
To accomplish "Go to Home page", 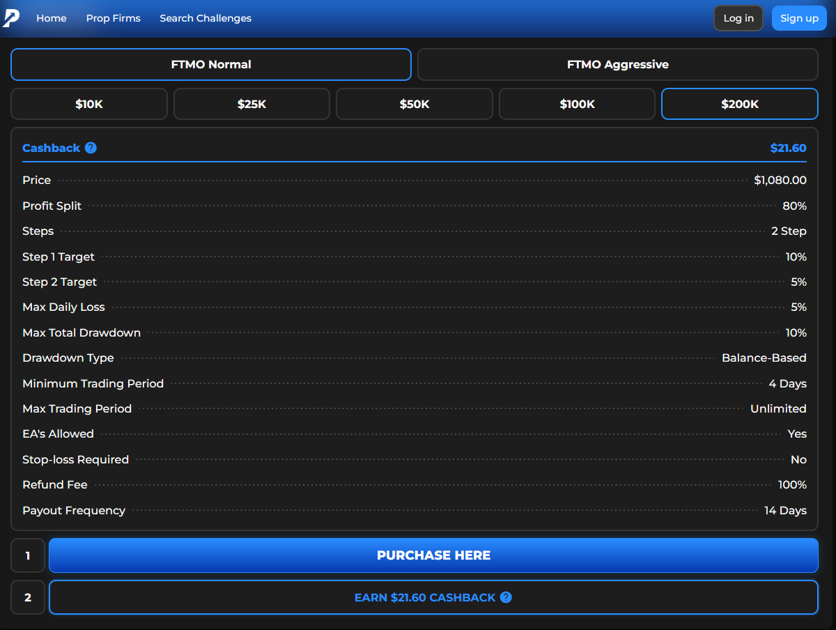I will (52, 18).
